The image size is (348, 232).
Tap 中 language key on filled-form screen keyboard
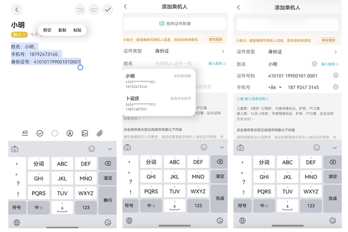(264, 206)
